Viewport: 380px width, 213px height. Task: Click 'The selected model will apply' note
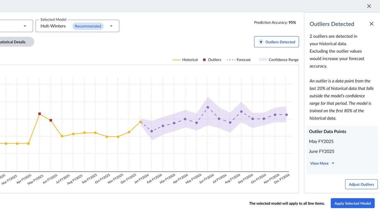click(287, 204)
